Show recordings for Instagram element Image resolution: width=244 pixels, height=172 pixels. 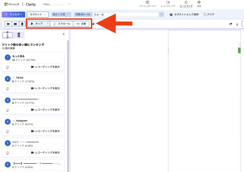pos(45,131)
